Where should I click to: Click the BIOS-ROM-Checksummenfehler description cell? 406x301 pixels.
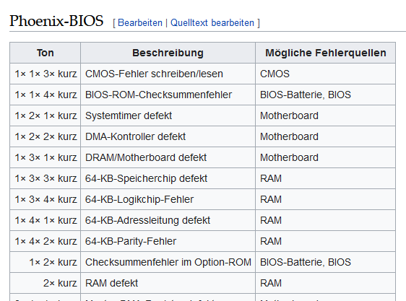pyautogui.click(x=168, y=95)
